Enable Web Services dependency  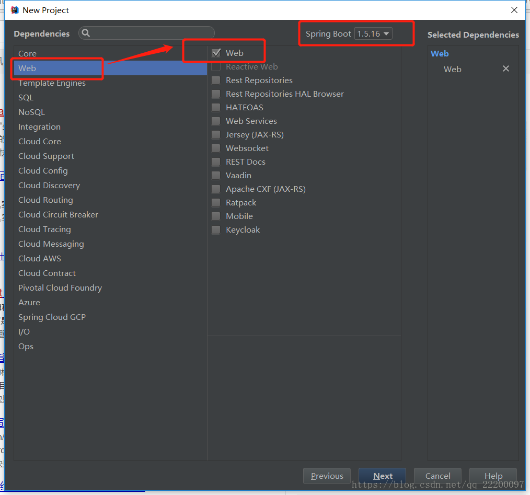(x=216, y=121)
